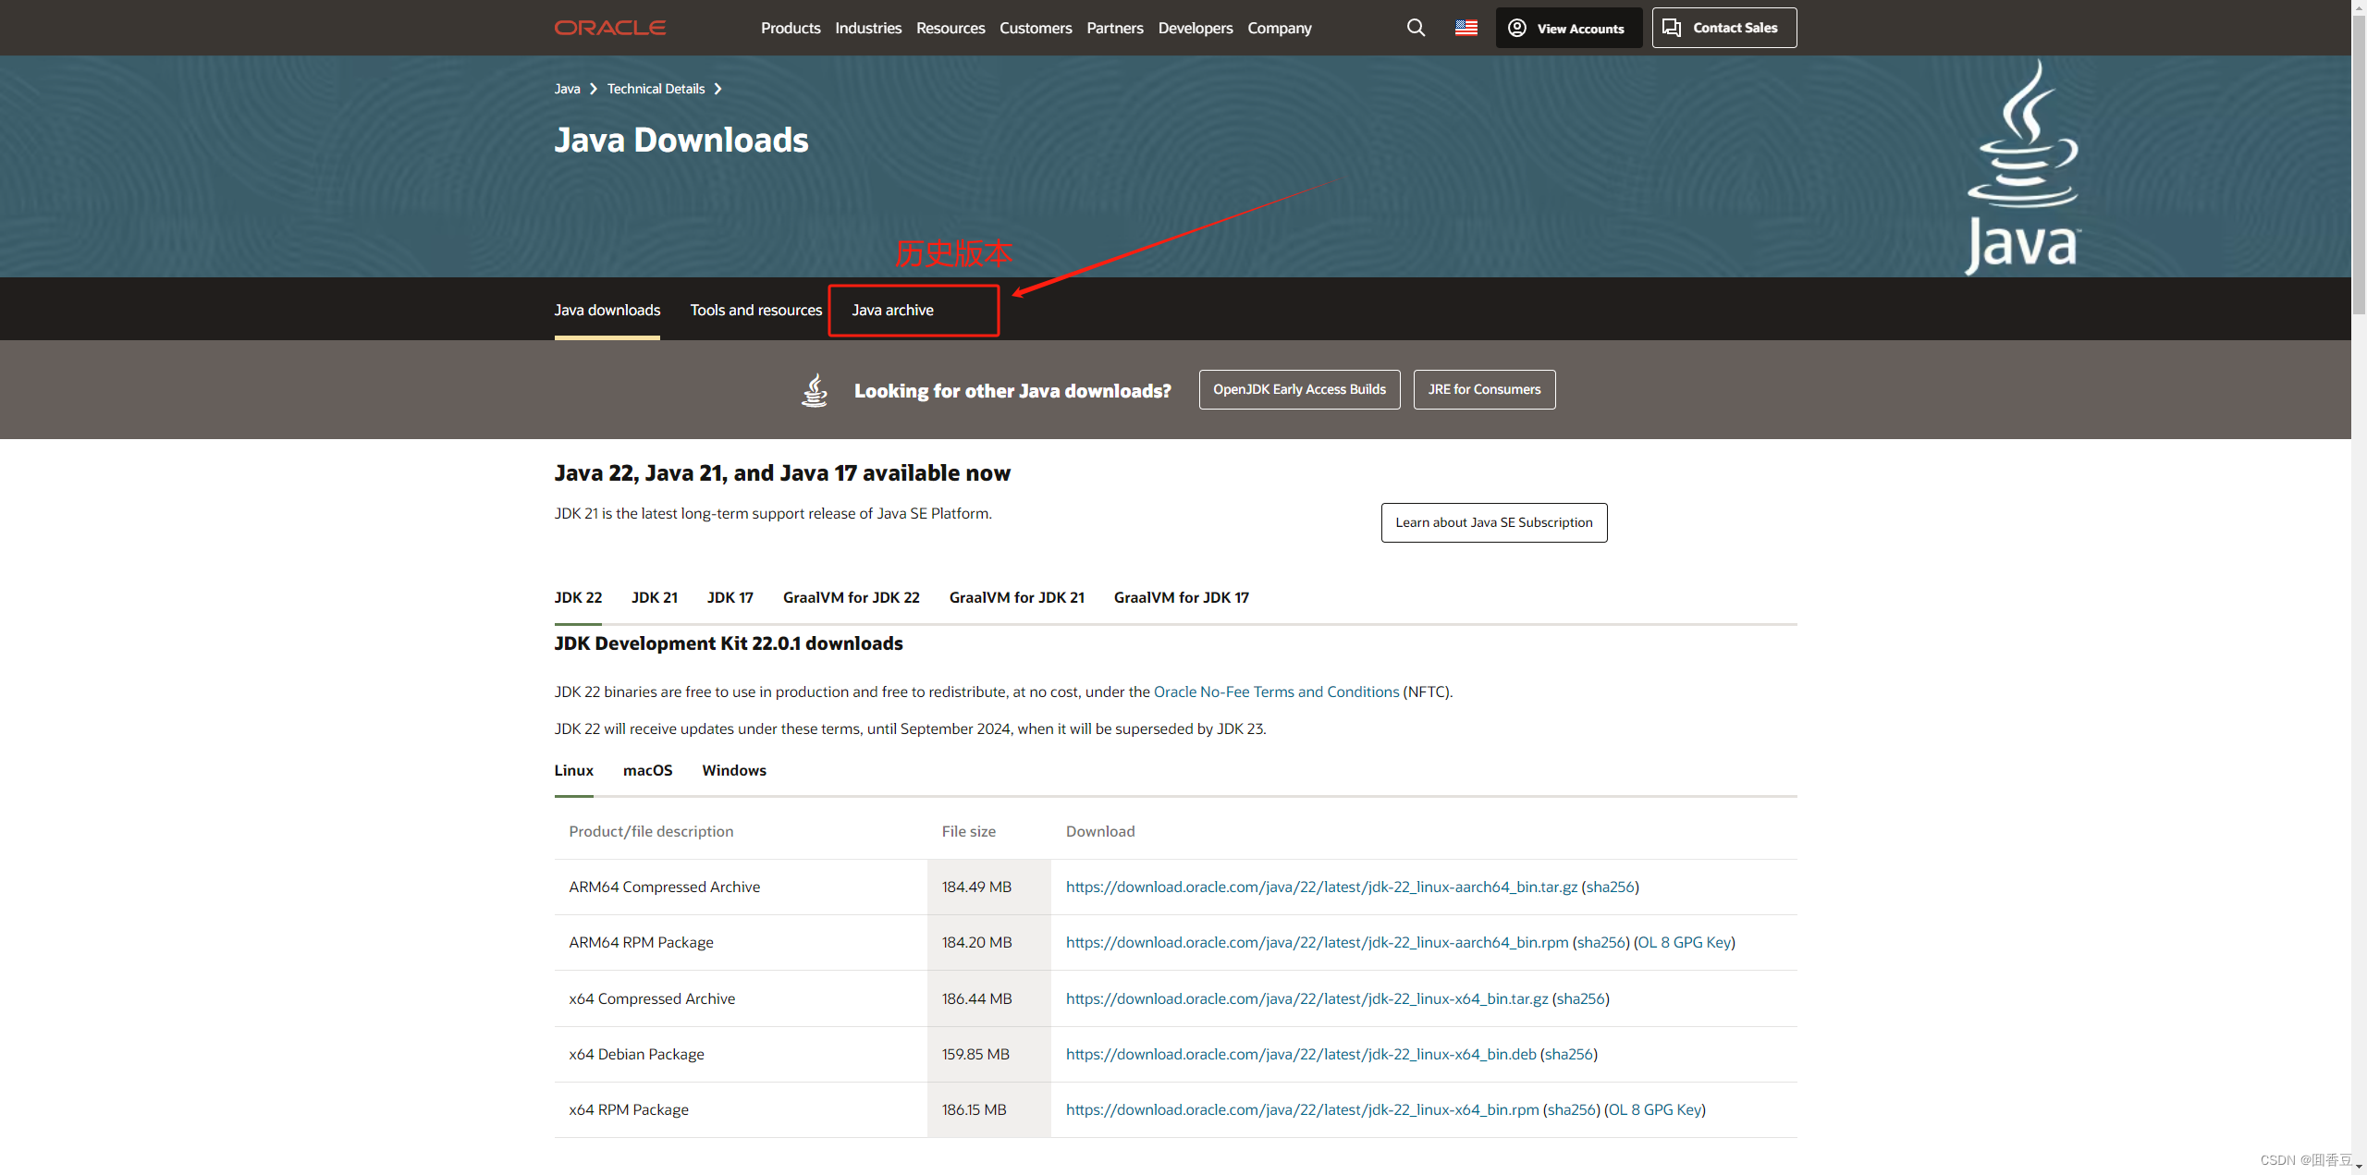This screenshot has width=2367, height=1175.
Task: Click the Oracle logo
Action: pyautogui.click(x=609, y=27)
